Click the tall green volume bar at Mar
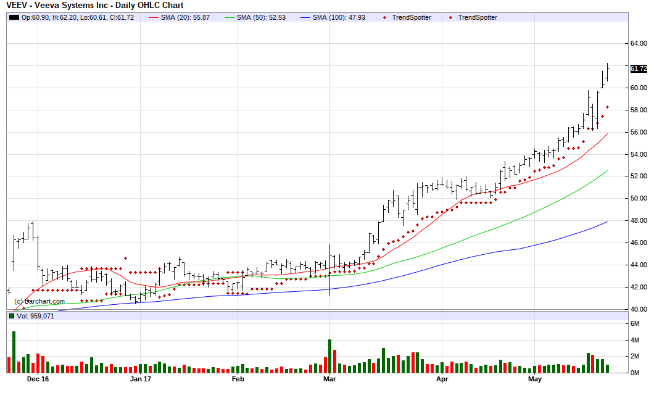This screenshot has height=398, width=654. (x=329, y=356)
